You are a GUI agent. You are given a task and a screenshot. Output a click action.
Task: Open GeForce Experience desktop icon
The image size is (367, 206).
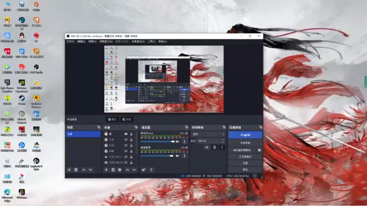click(x=22, y=86)
